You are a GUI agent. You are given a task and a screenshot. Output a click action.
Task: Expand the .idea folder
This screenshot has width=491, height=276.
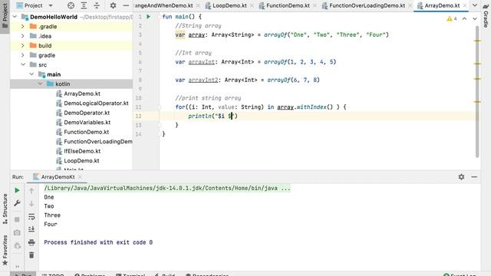click(23, 36)
